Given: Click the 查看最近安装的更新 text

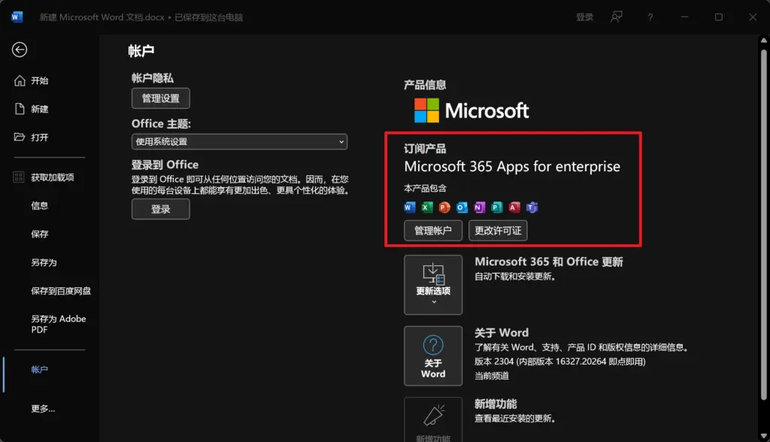Looking at the screenshot, I should 515,419.
